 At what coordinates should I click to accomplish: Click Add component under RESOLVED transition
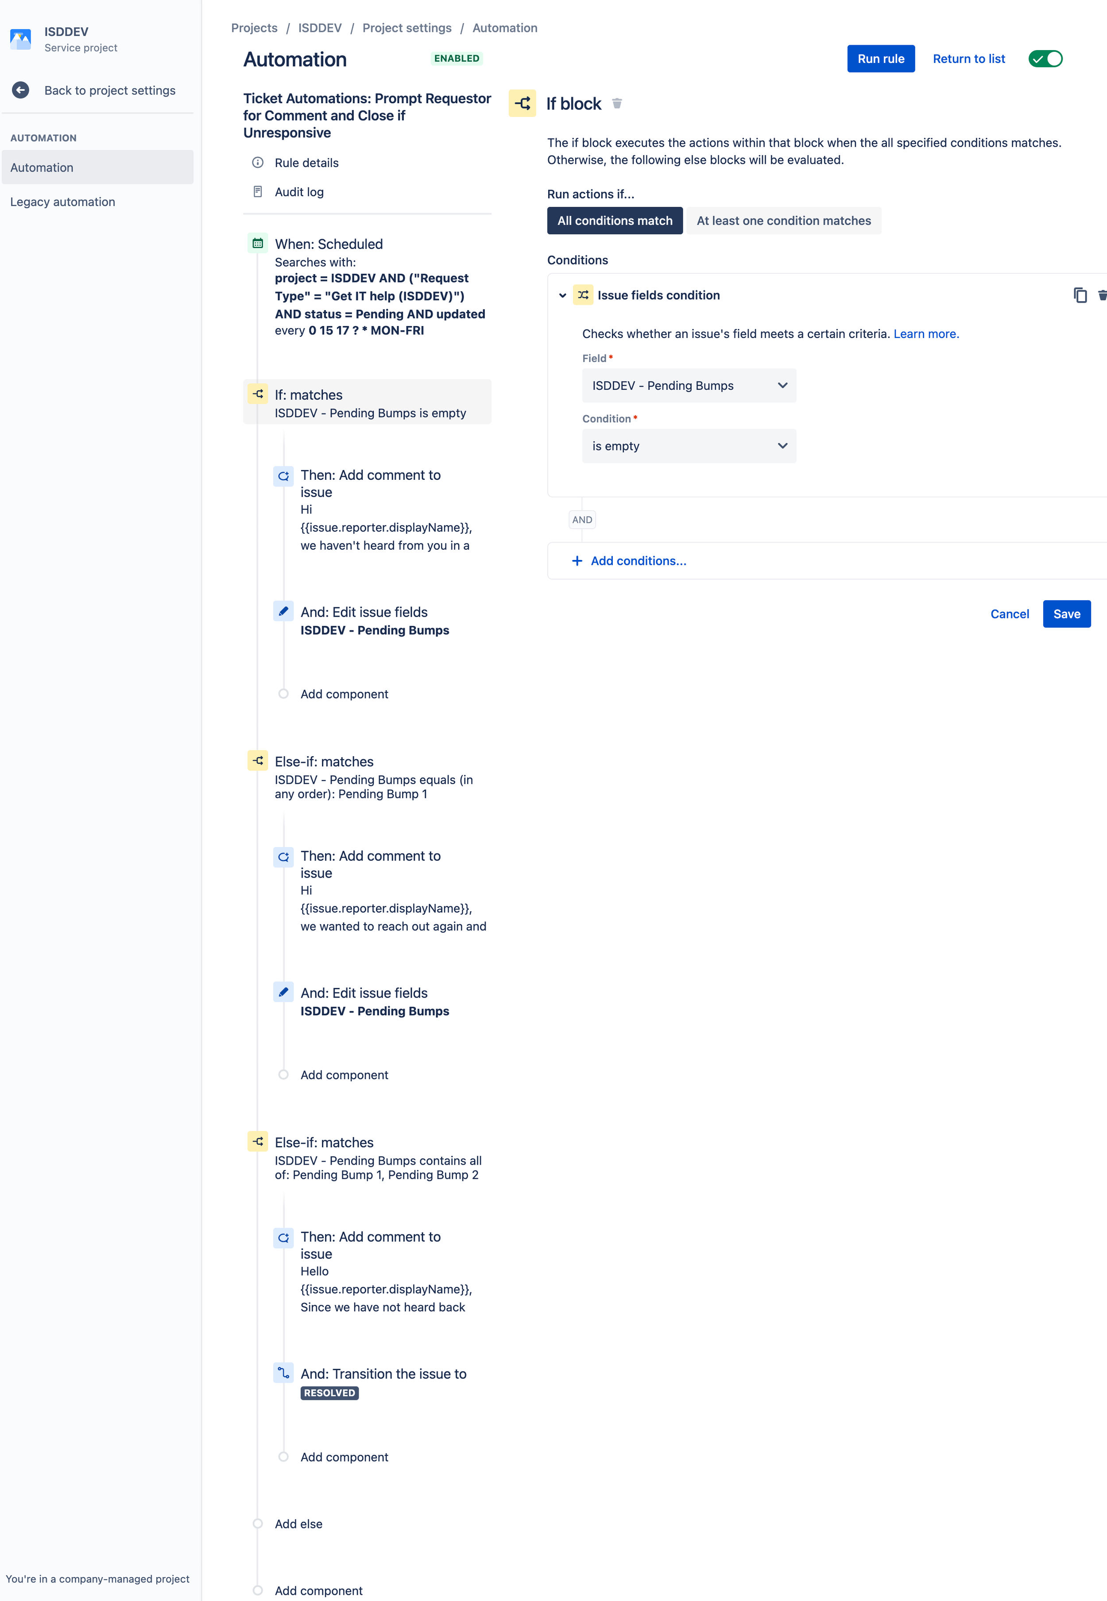pos(344,1457)
